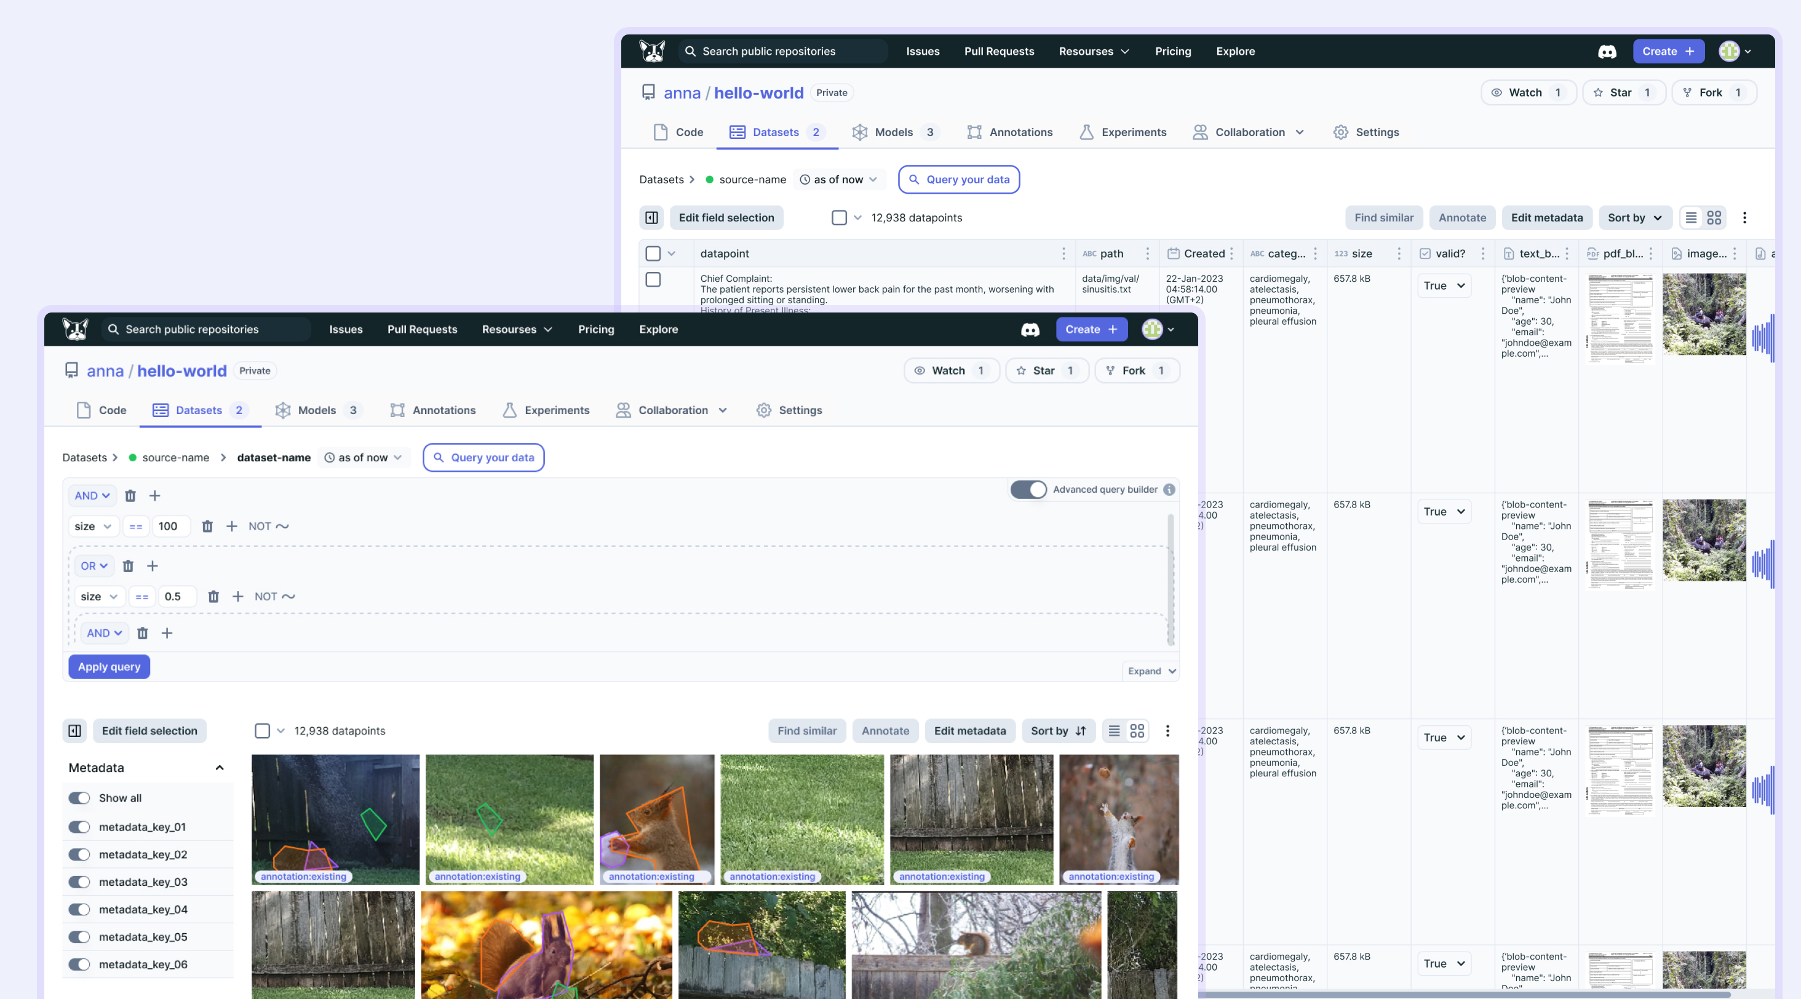This screenshot has width=1801, height=999.
Task: Open 'as of now' dropdown in back window
Action: (x=838, y=180)
